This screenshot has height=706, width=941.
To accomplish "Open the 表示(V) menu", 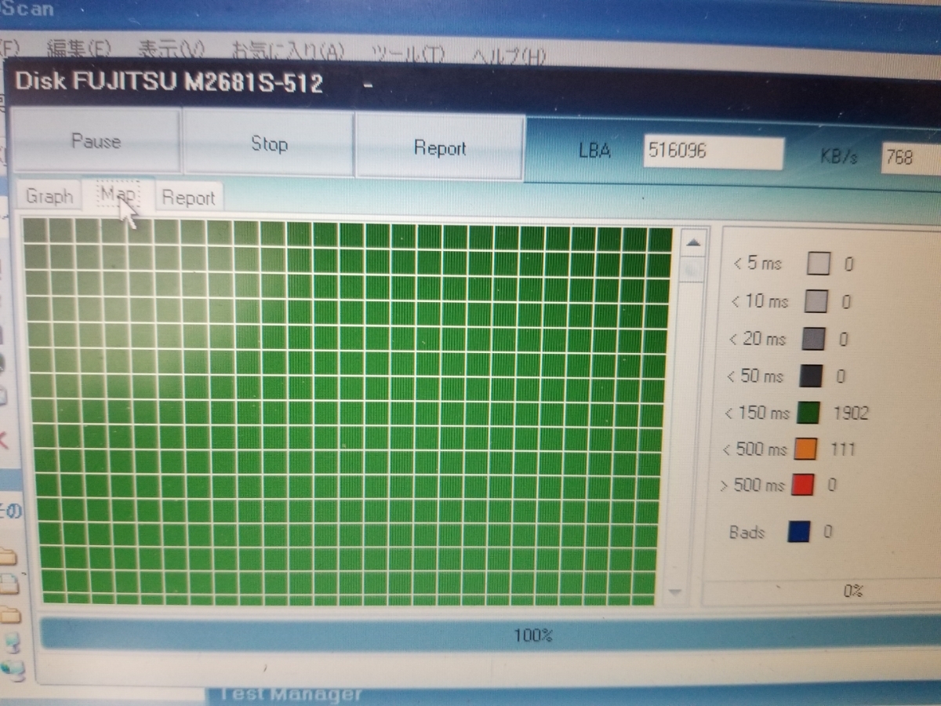I will click(x=171, y=49).
